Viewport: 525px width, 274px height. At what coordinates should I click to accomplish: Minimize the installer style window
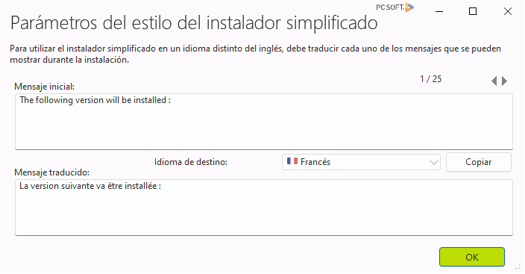[439, 11]
